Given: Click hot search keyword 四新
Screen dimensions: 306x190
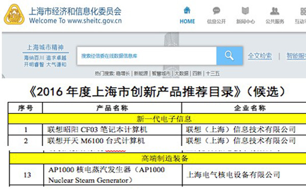Looking at the screenshot, I should (197, 73).
